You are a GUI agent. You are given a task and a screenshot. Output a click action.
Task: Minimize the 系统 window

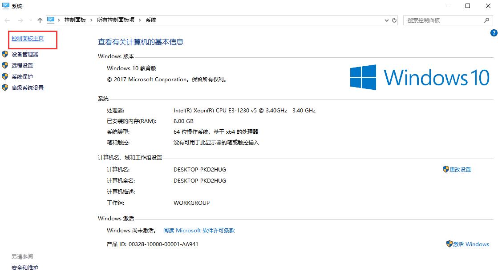448,6
